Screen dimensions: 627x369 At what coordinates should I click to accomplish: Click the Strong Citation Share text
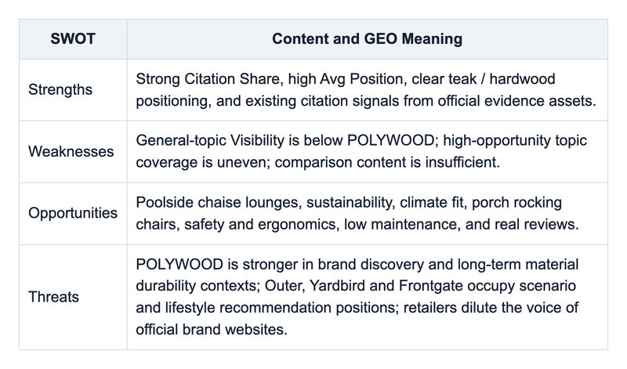(x=209, y=79)
